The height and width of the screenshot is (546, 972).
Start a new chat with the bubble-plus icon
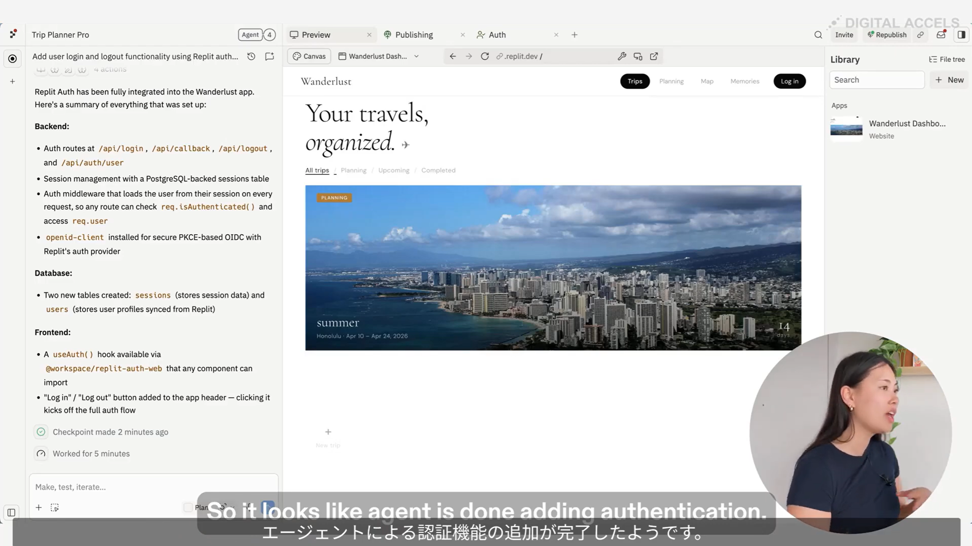[x=270, y=56]
